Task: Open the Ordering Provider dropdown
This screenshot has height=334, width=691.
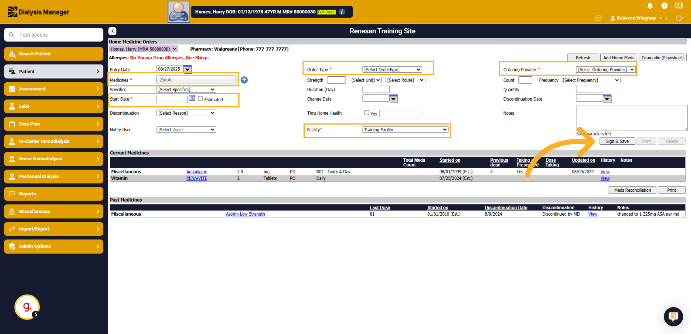Action: pyautogui.click(x=606, y=69)
